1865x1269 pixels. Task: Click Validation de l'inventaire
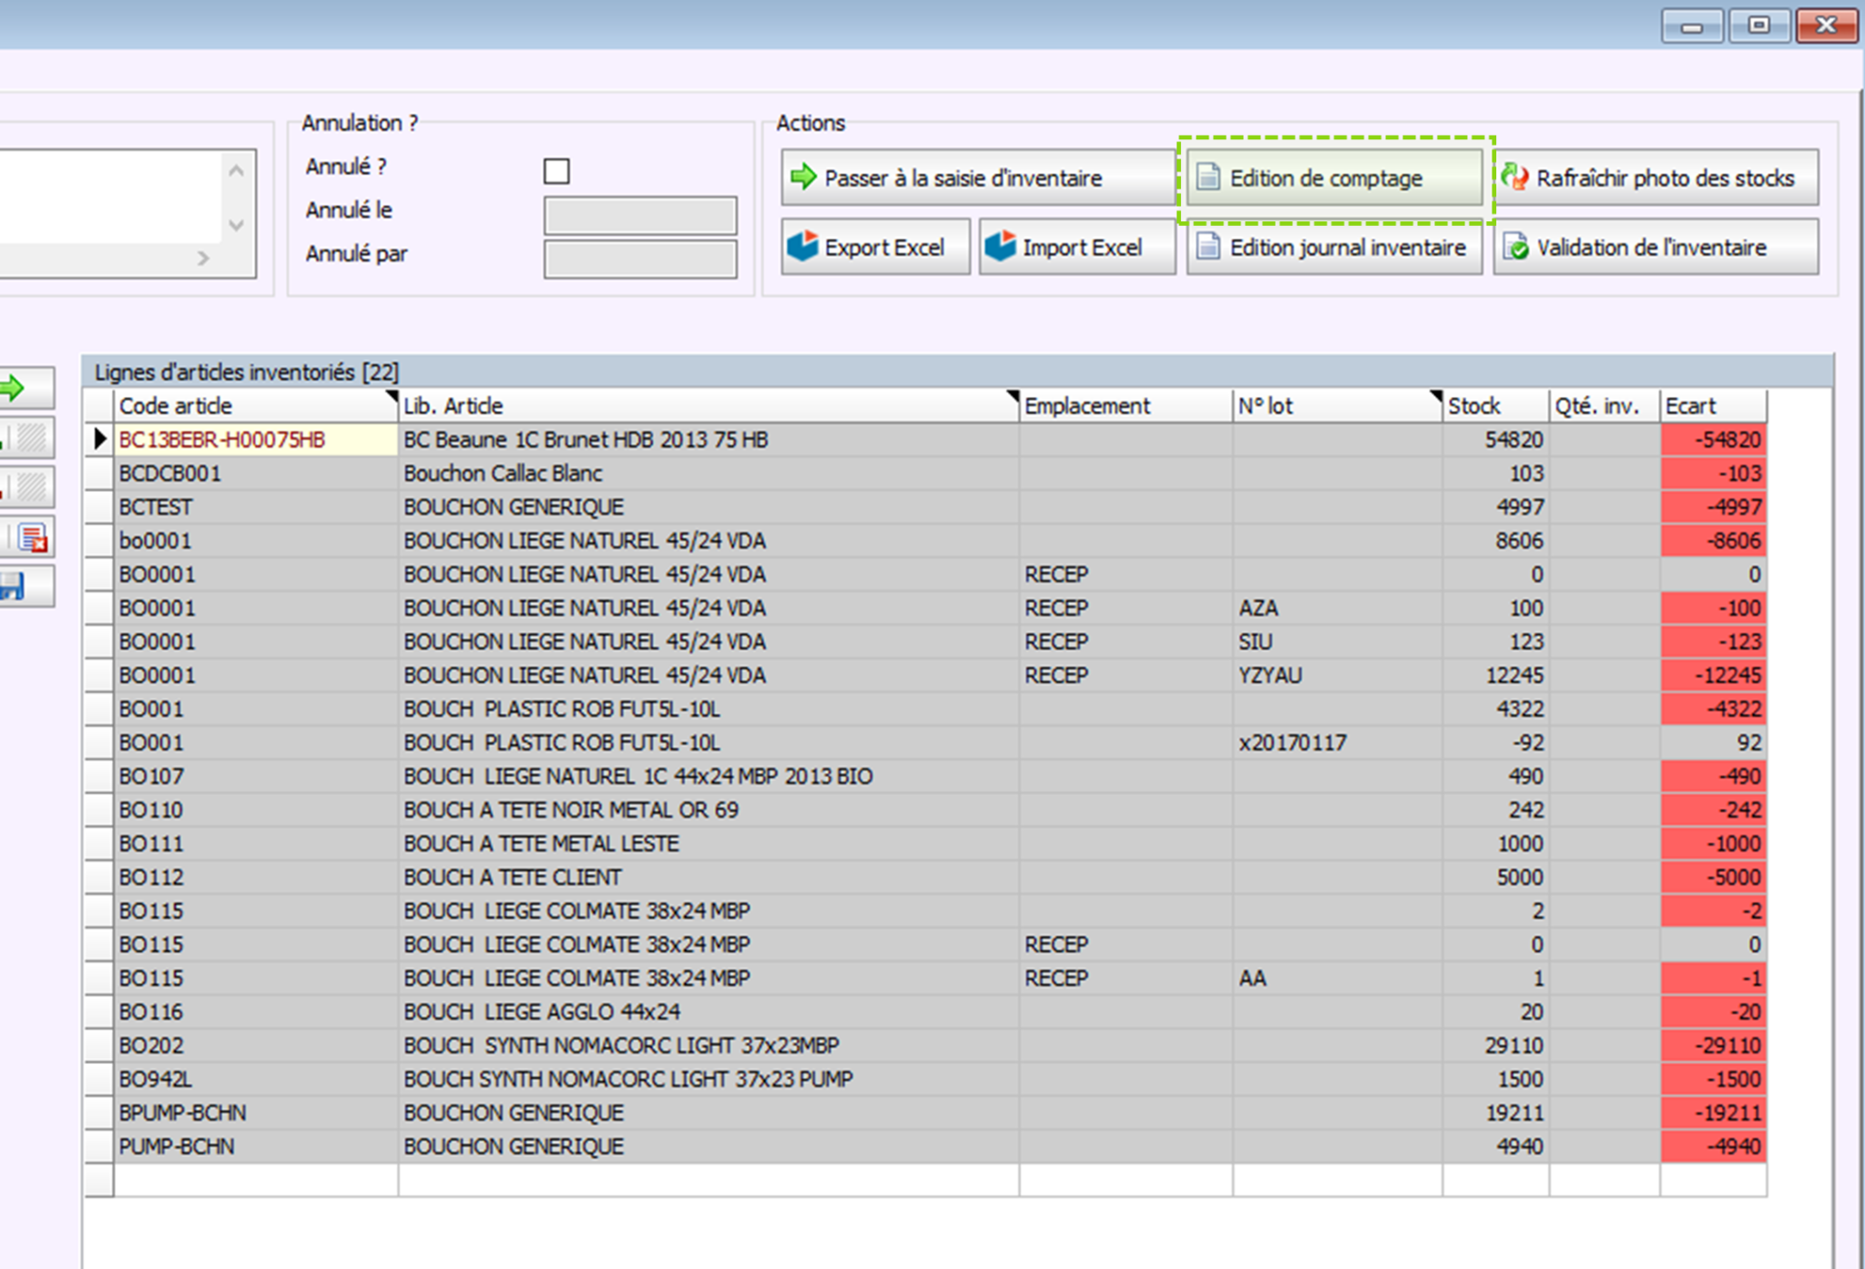pyautogui.click(x=1655, y=248)
